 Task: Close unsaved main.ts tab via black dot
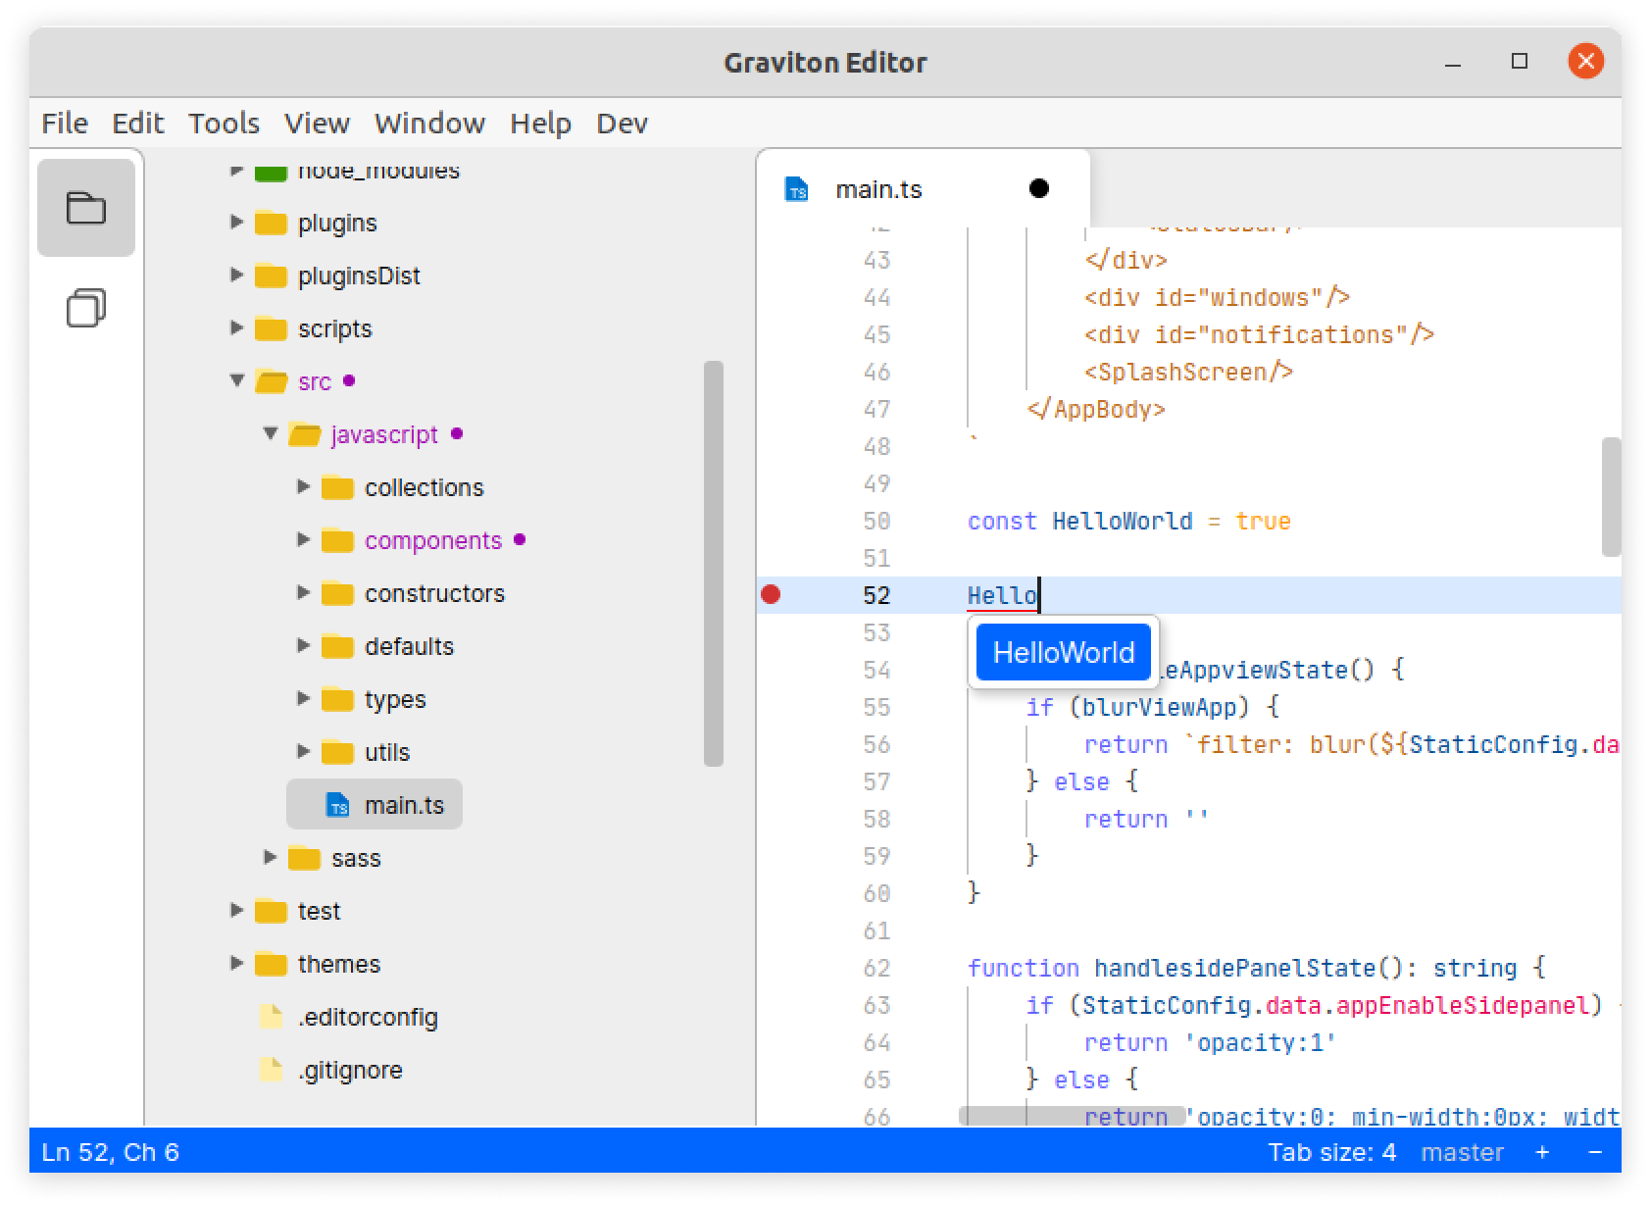tap(1039, 188)
